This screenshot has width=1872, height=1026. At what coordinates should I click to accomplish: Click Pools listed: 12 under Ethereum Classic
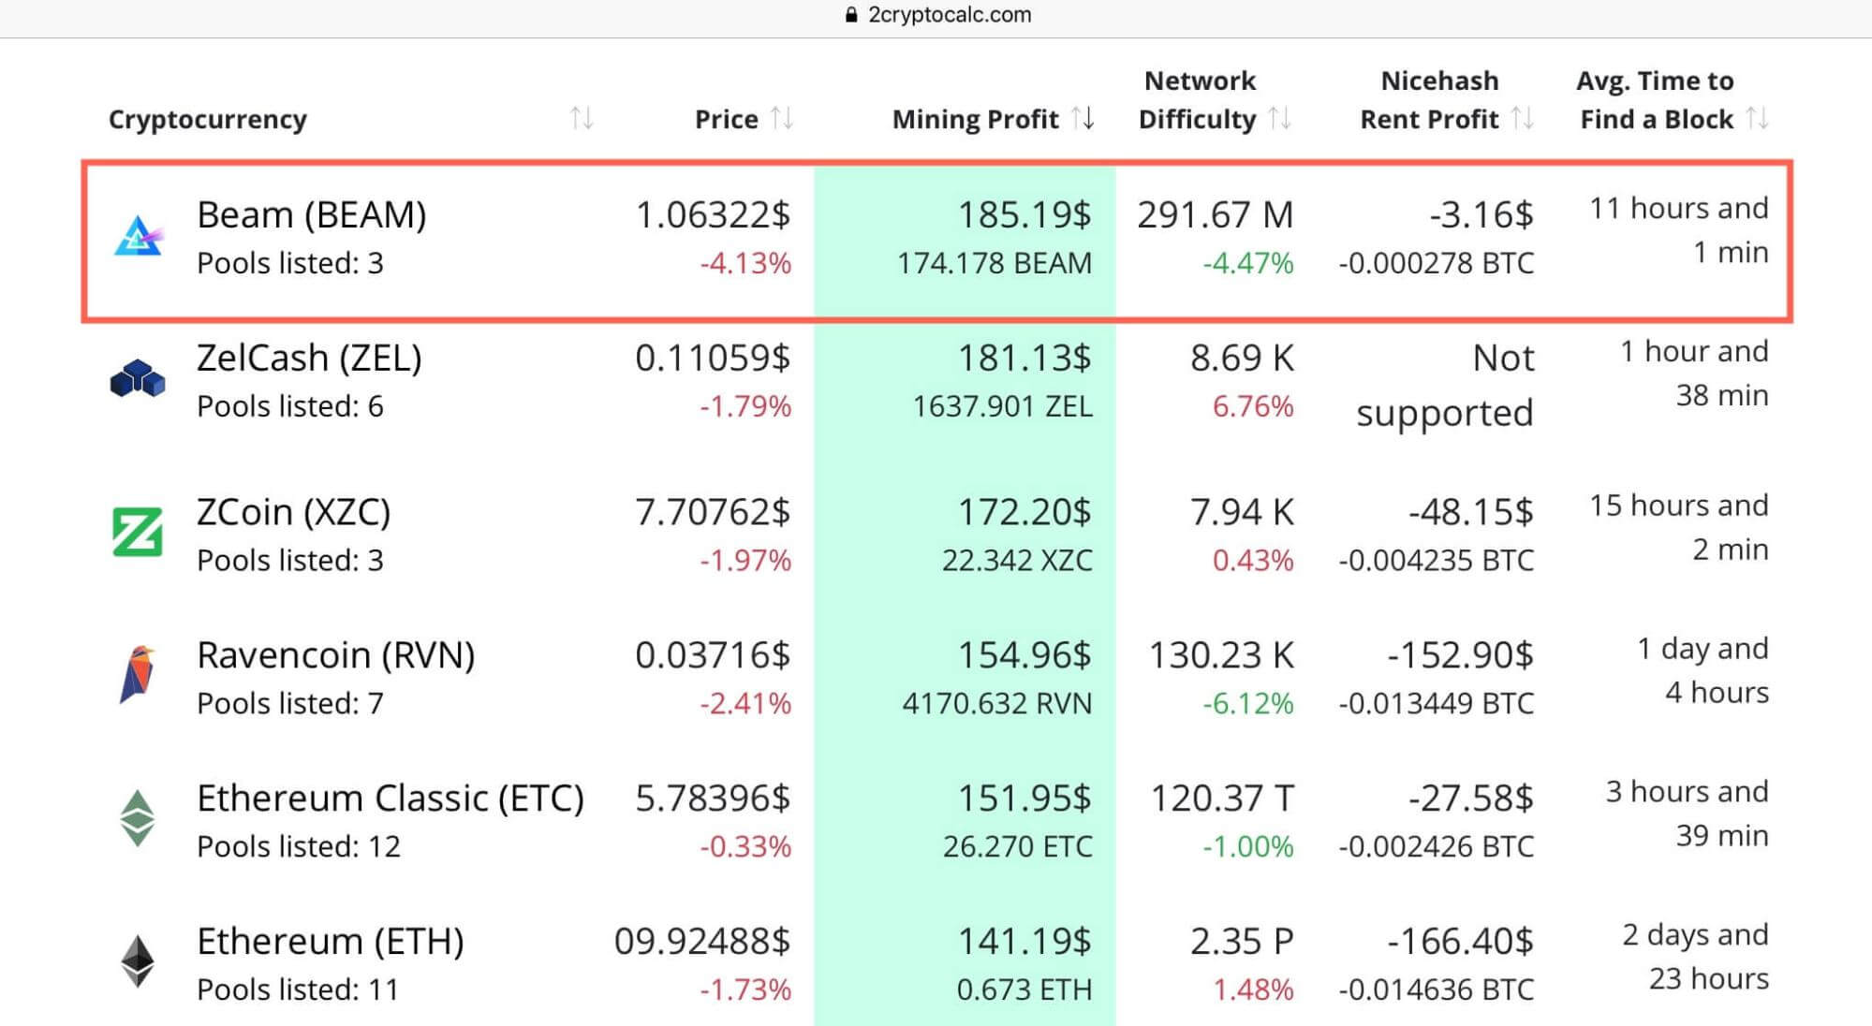tap(281, 819)
